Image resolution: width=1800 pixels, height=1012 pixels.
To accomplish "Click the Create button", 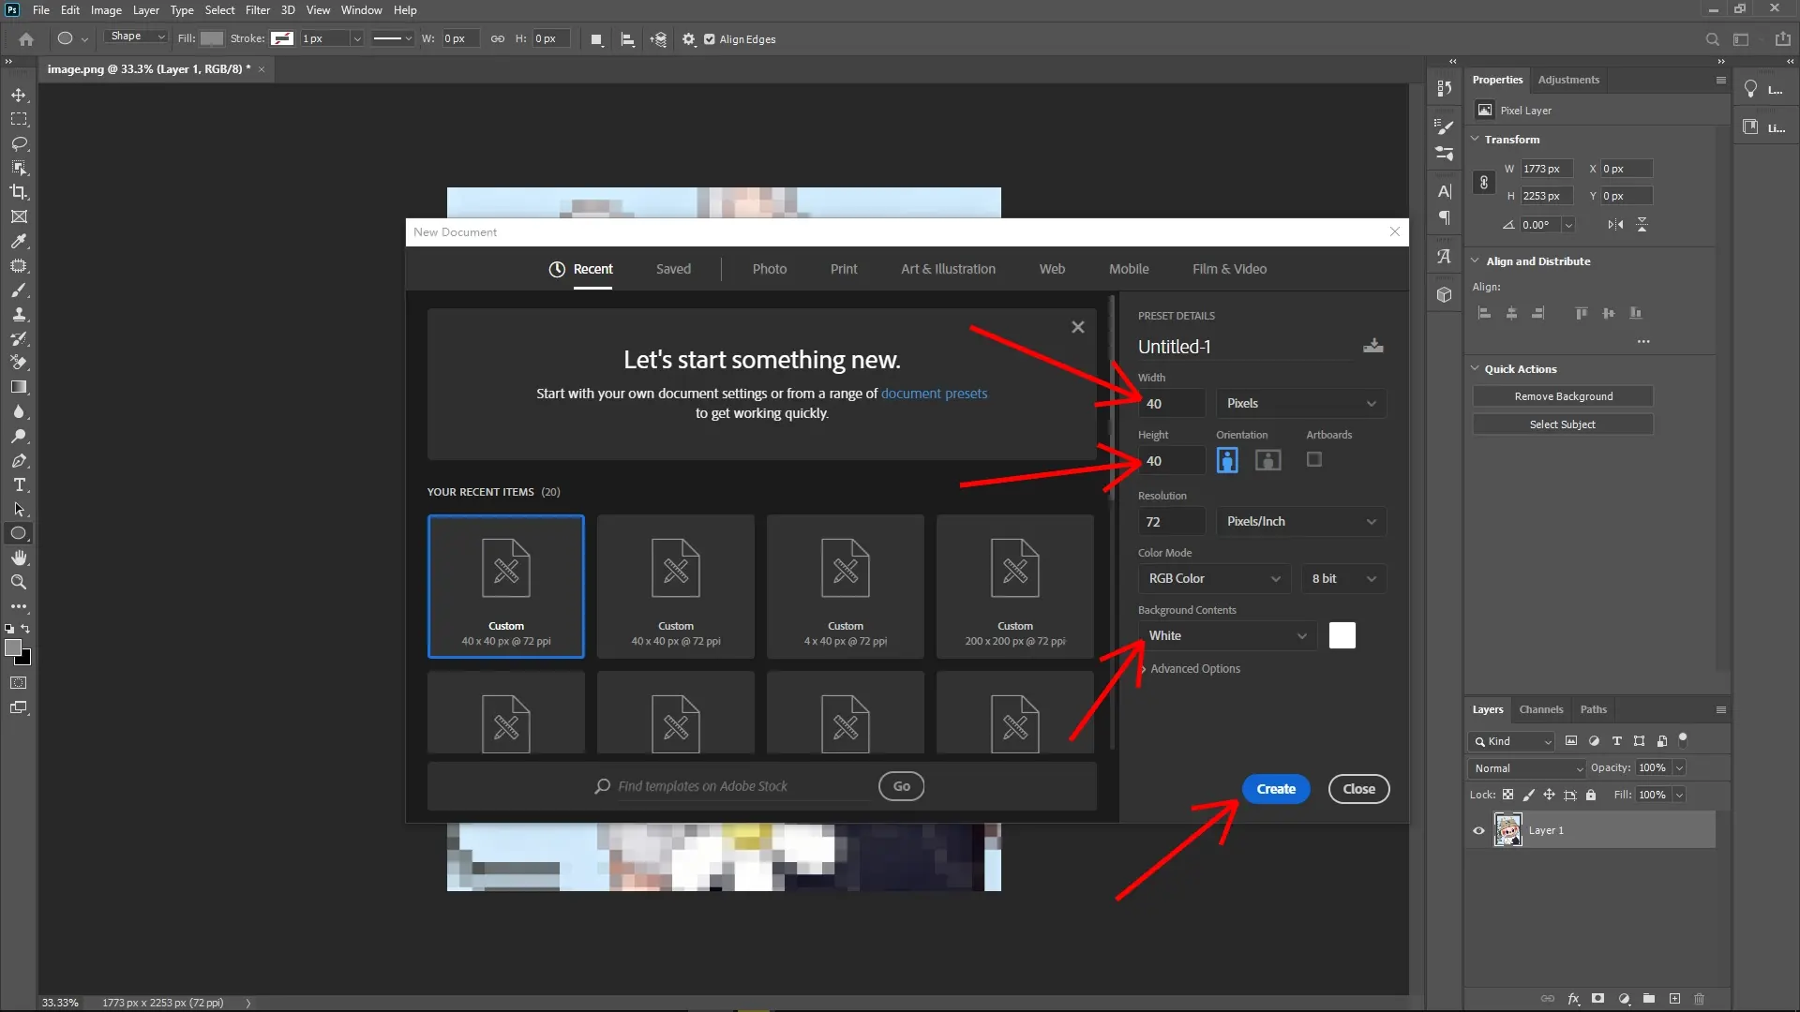I will [x=1275, y=788].
